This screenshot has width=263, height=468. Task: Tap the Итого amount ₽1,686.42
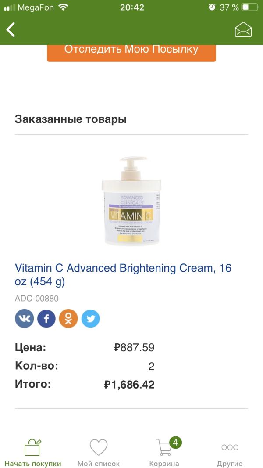[x=129, y=385]
